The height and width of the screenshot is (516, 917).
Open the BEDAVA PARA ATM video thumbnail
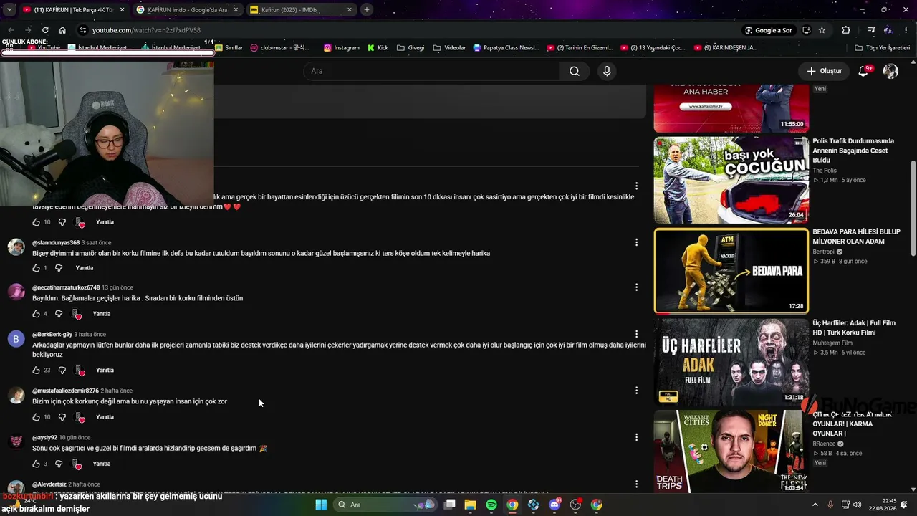[x=731, y=271]
